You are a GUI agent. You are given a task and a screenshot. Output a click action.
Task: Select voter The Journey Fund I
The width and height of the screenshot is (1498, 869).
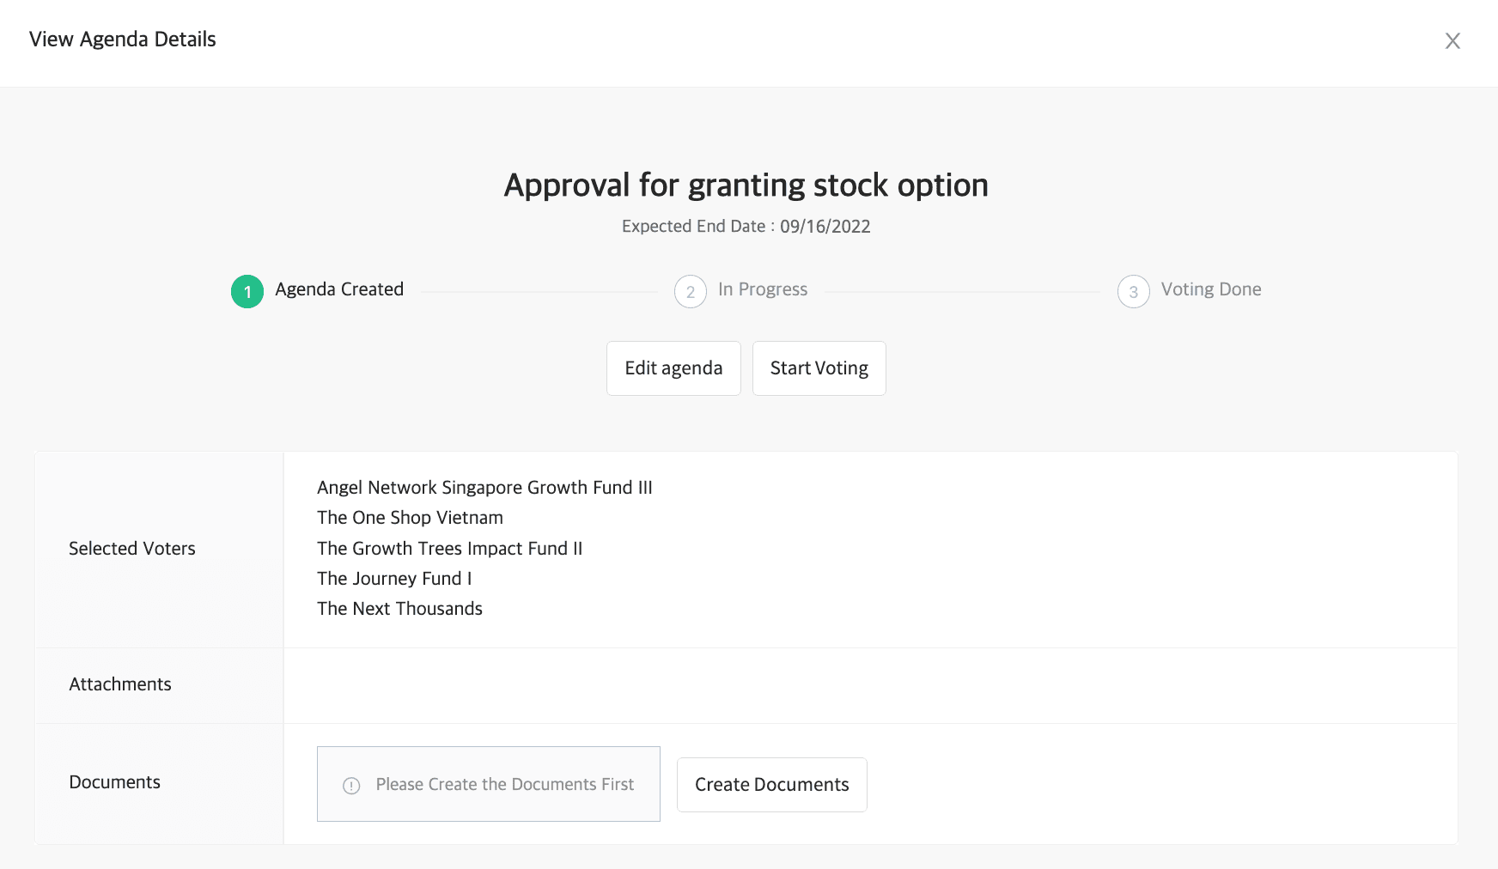pyautogui.click(x=394, y=579)
